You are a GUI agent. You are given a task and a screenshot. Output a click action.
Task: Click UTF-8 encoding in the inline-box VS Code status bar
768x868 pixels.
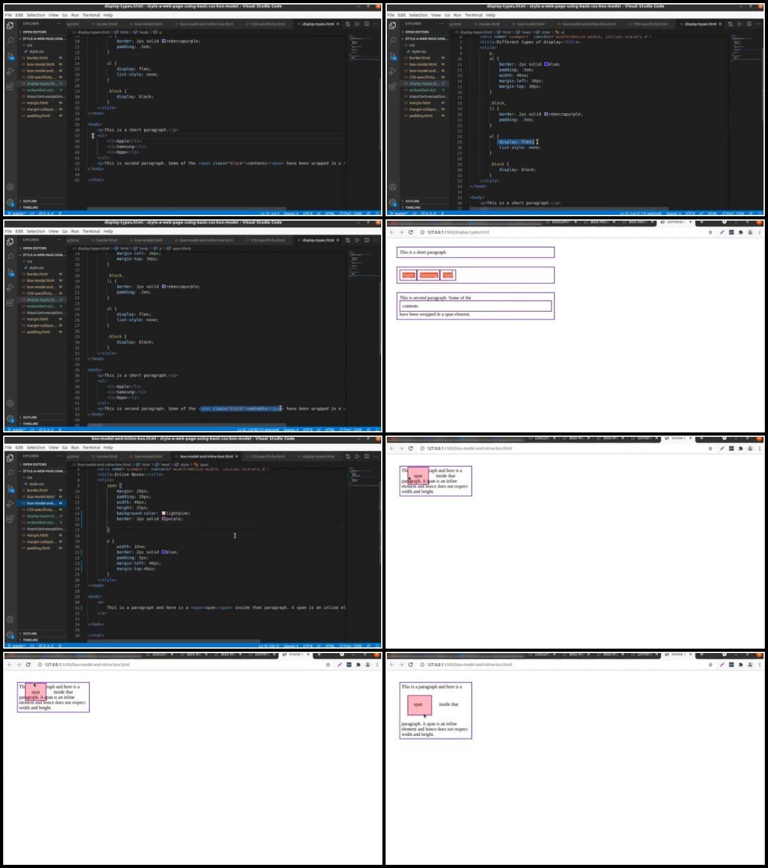pyautogui.click(x=308, y=645)
